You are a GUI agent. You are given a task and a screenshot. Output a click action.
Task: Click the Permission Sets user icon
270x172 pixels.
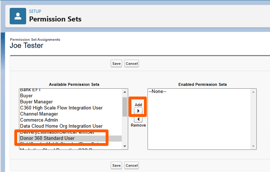(18, 16)
